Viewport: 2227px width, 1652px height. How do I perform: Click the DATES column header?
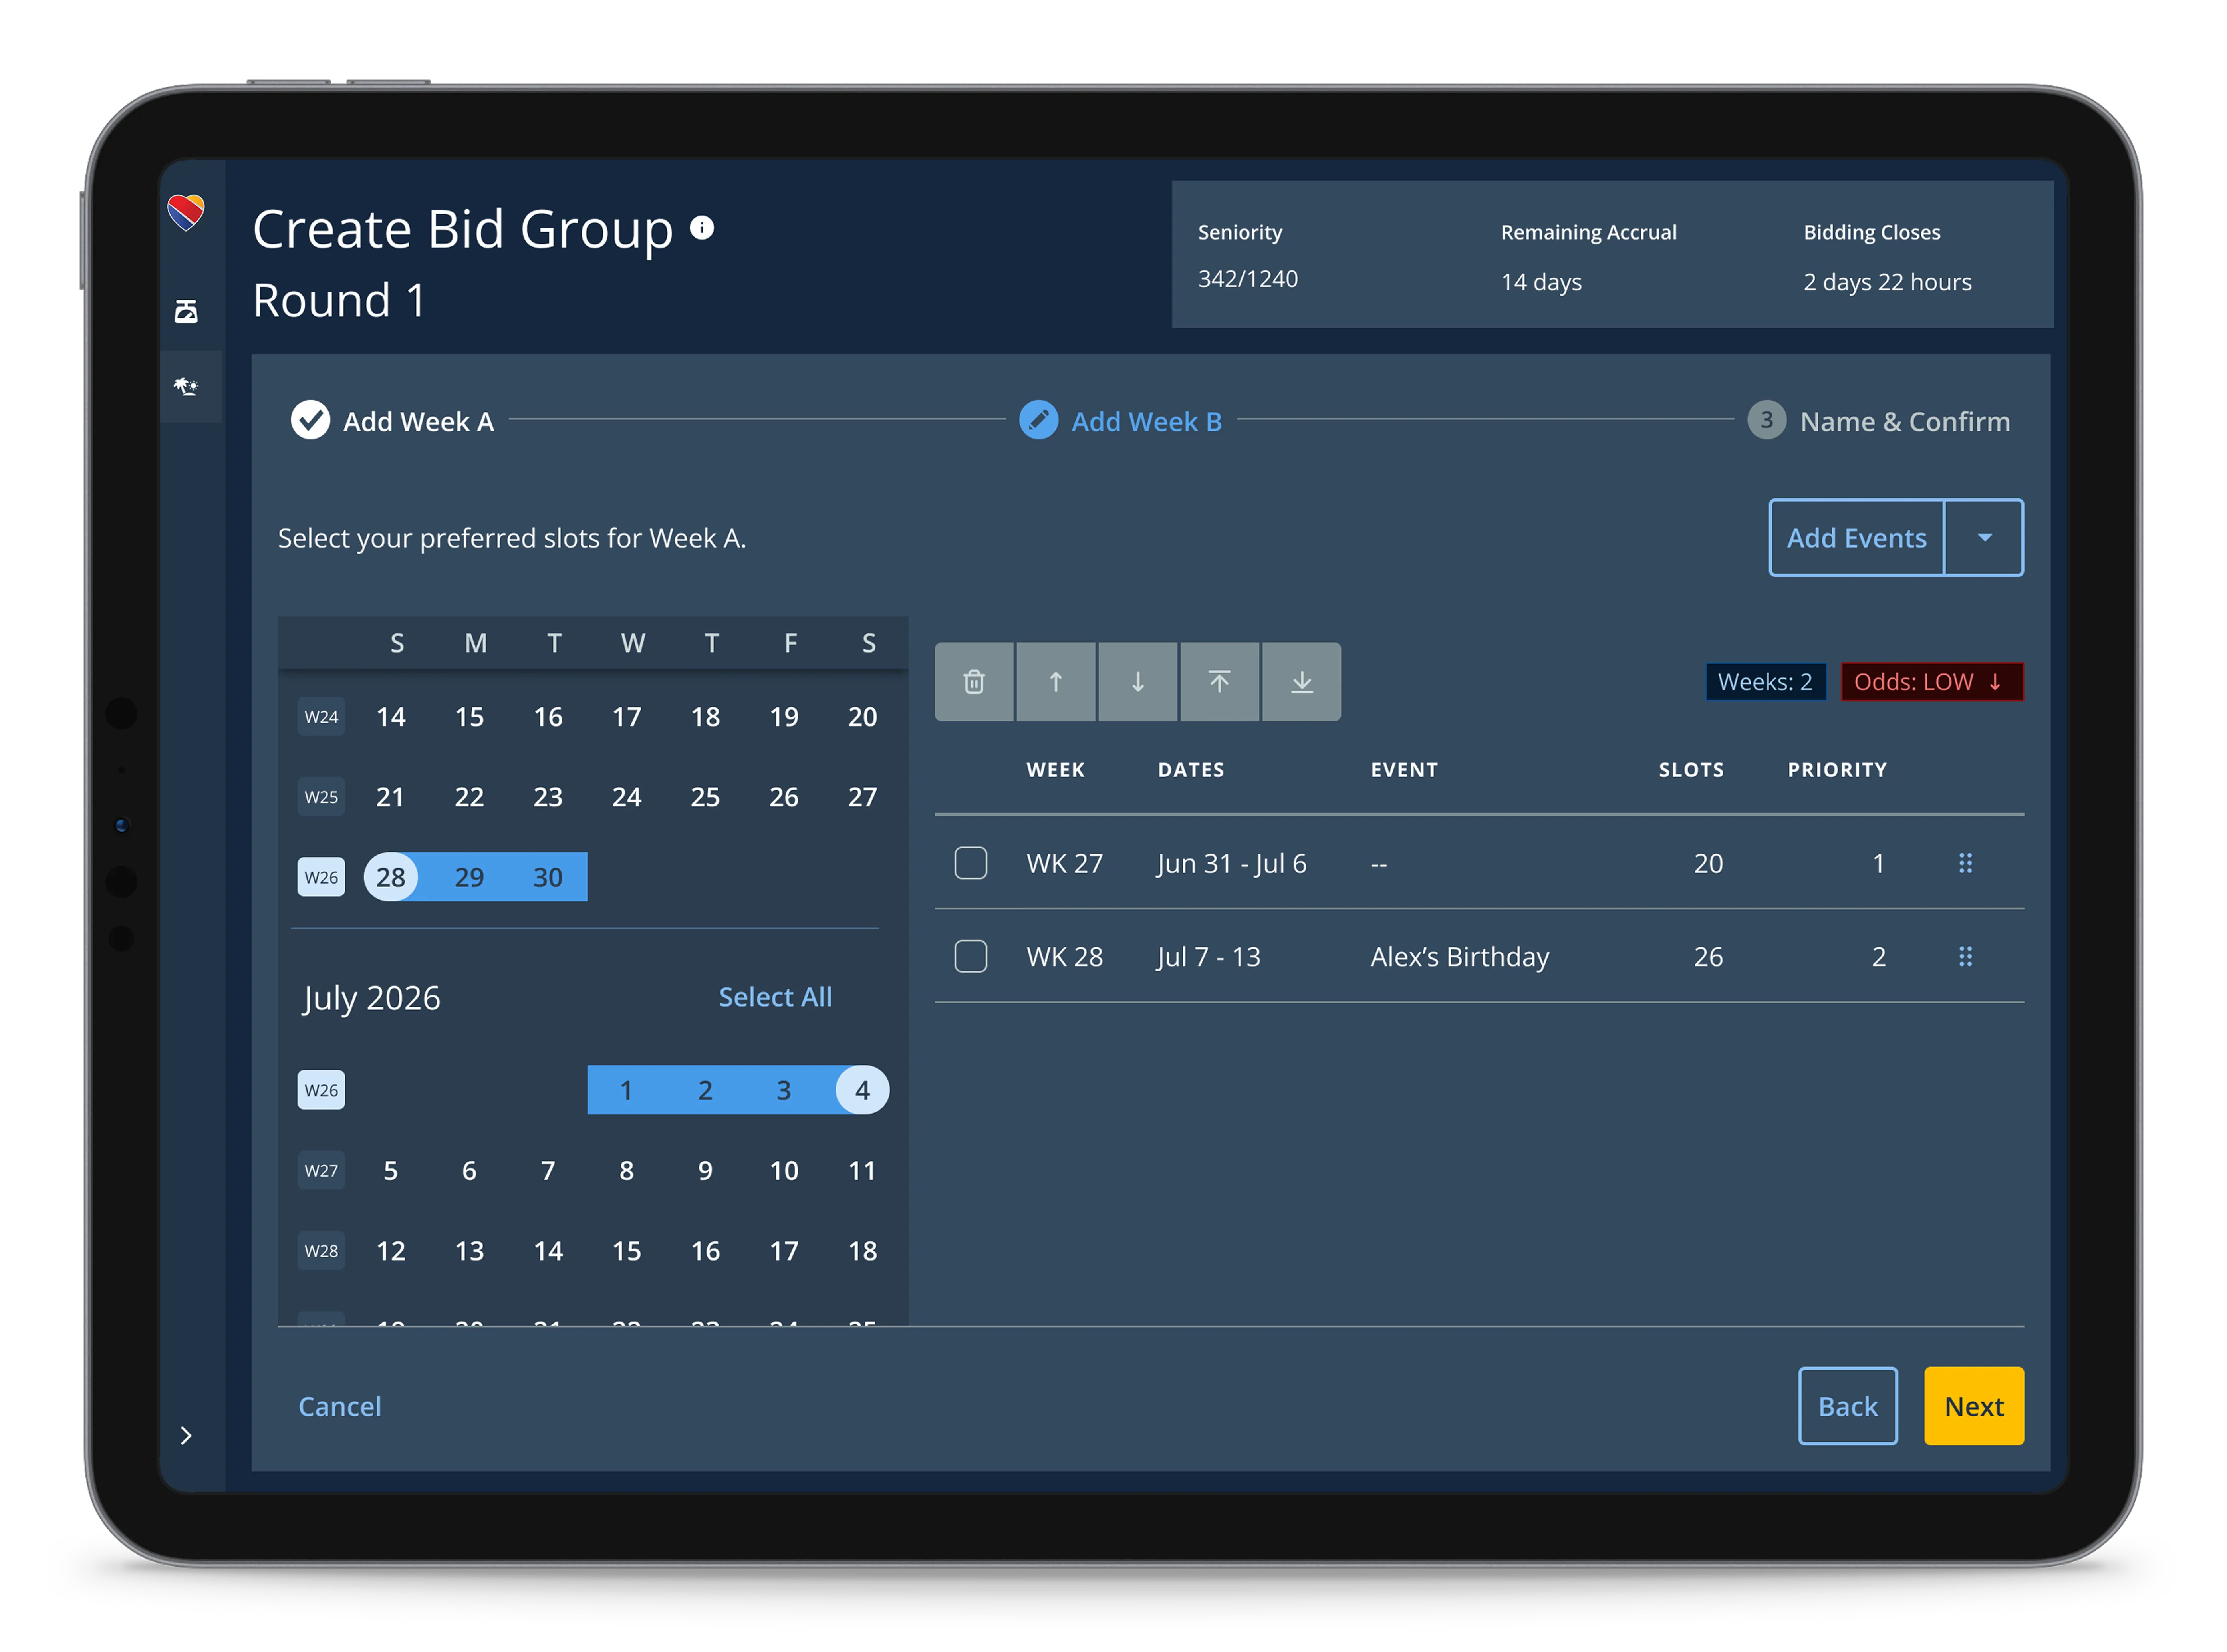coord(1190,770)
